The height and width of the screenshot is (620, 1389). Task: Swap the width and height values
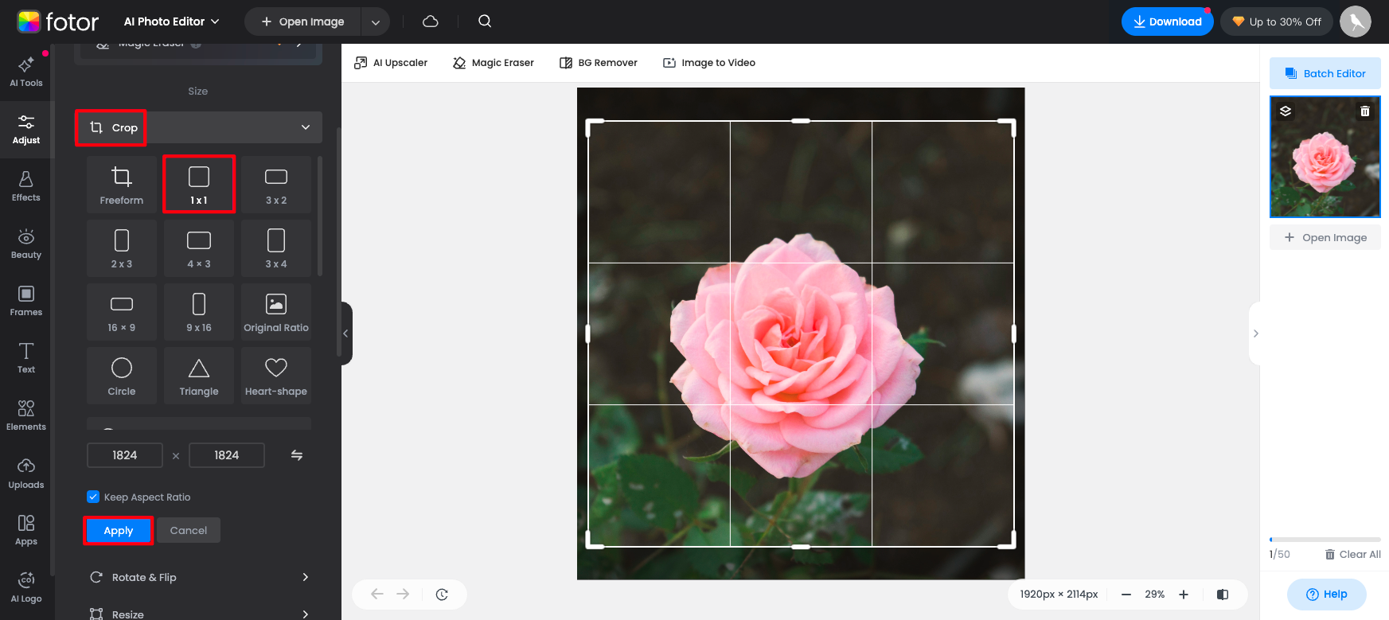click(297, 455)
